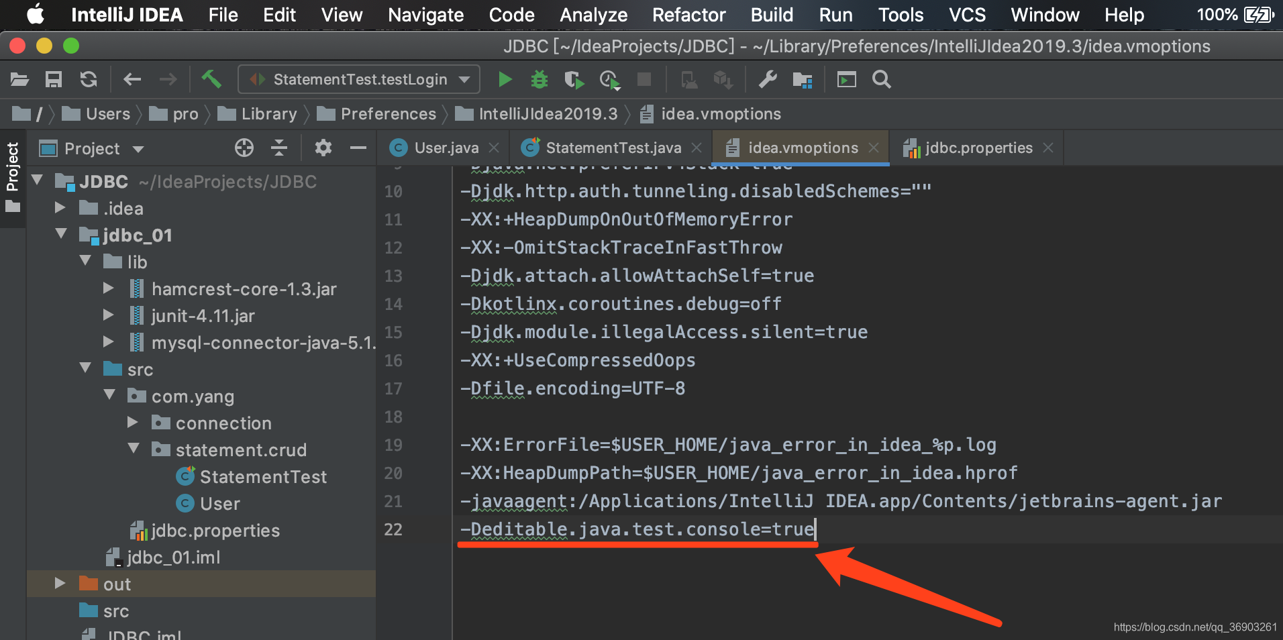This screenshot has height=640, width=1283.
Task: Open the Window menu
Action: pos(1045,15)
